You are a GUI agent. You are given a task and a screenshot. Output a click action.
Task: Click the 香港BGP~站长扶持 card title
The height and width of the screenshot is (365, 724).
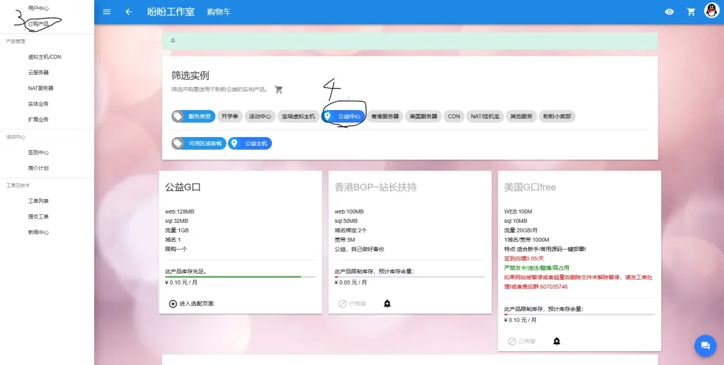click(x=376, y=187)
